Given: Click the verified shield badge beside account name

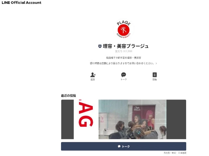Looking at the screenshot, I should [x=100, y=46].
